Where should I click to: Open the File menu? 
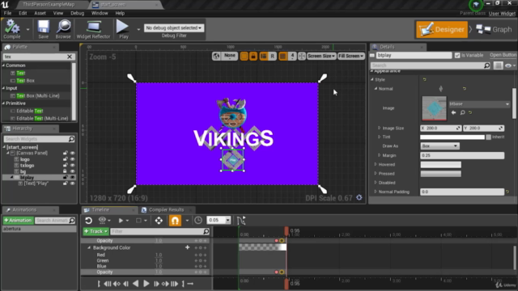[7, 13]
